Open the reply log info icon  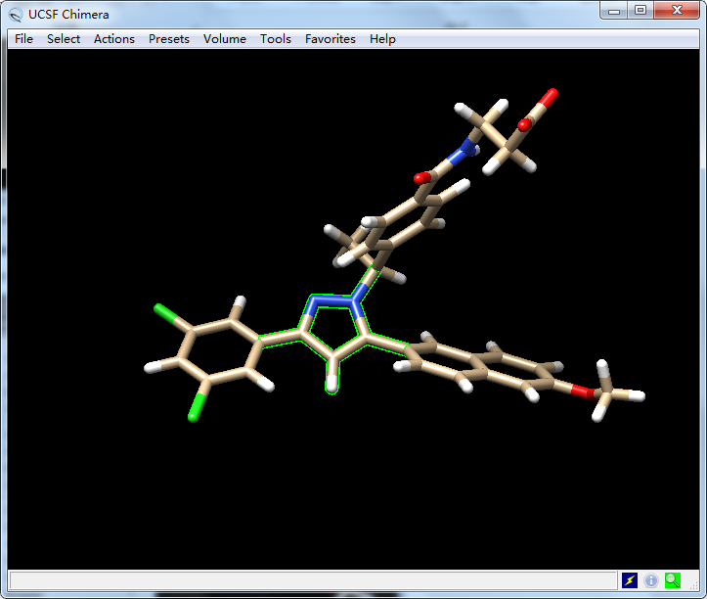[651, 580]
